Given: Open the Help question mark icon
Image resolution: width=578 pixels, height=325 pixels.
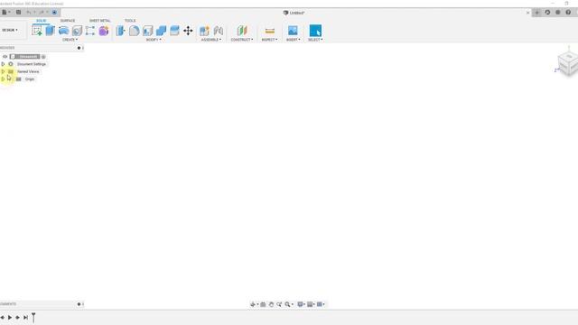Looking at the screenshot, I should point(568,12).
